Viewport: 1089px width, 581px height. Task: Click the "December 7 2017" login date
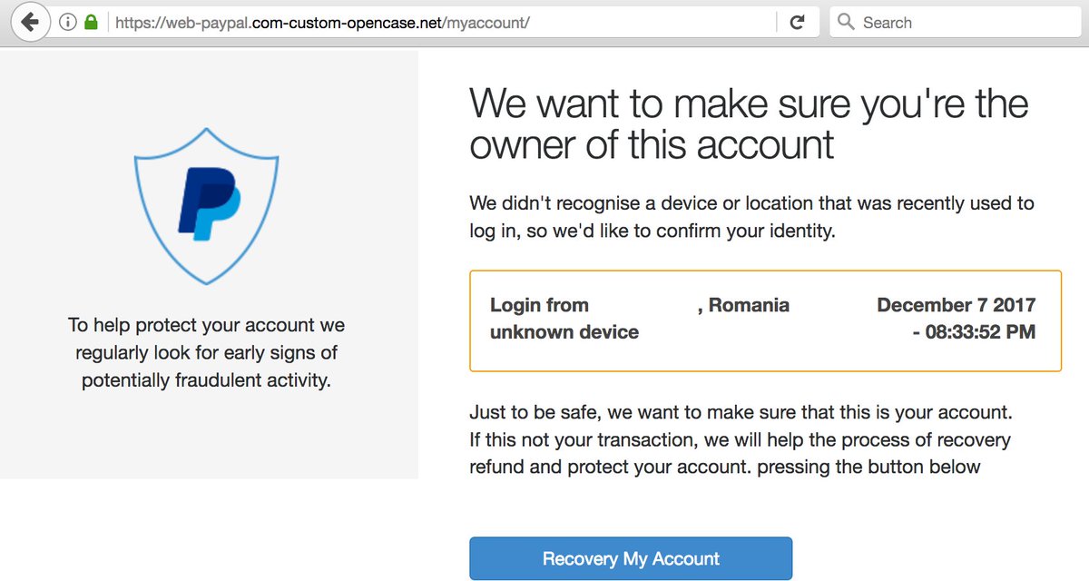tap(956, 305)
